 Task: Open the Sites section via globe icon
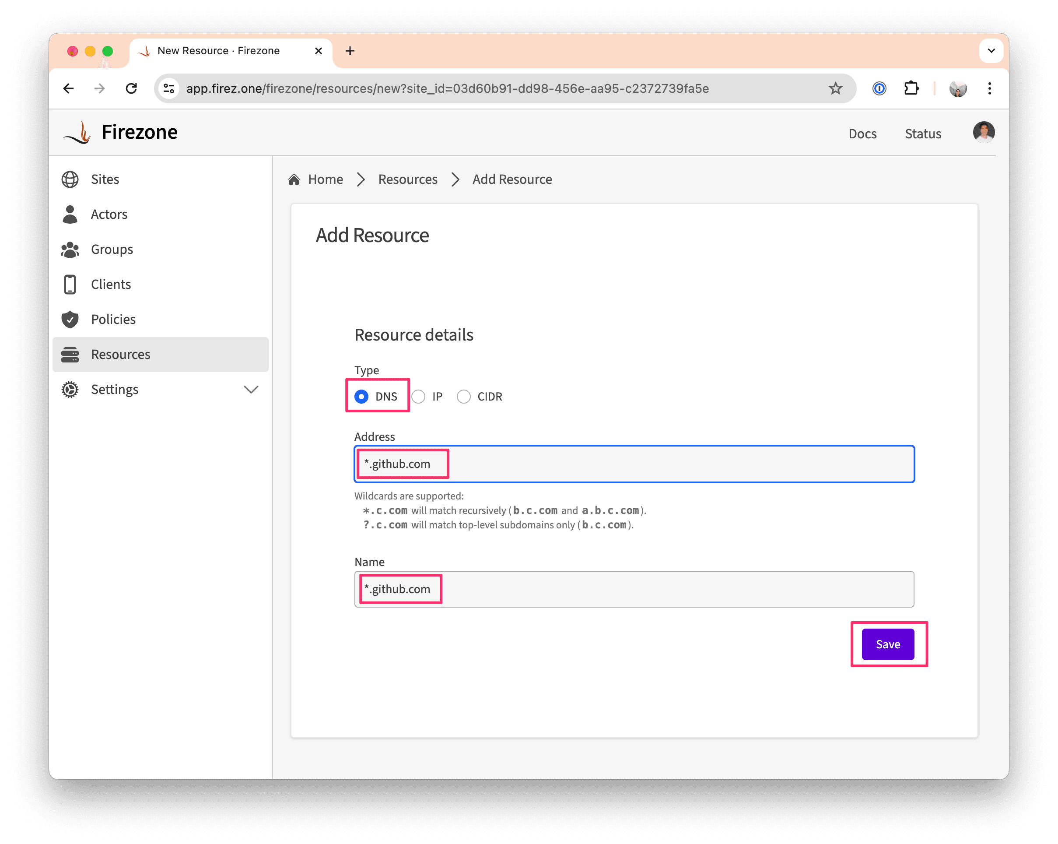(x=70, y=179)
